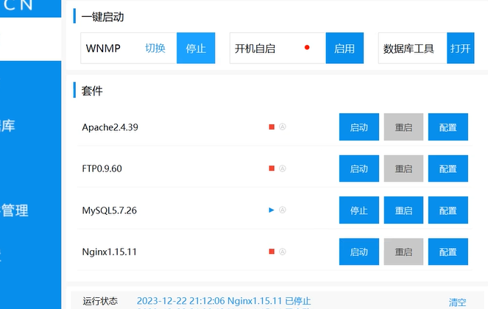This screenshot has height=309, width=488.
Task: Click Nginx1.15.11 red stopped status icon
Action: [x=272, y=252]
